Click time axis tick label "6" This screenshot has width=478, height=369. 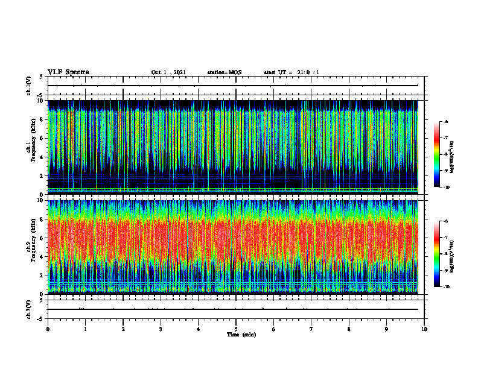[273, 329]
